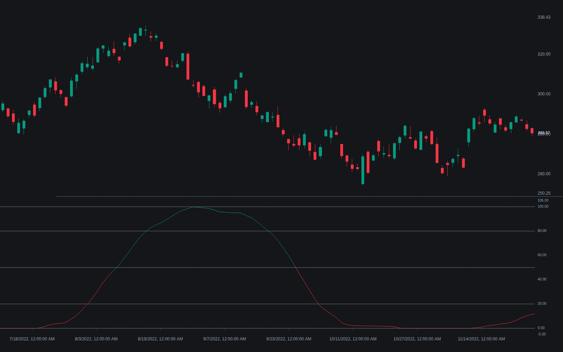Click the 105.00 indicator scale label
Screen dimensions: 563x352
point(543,200)
